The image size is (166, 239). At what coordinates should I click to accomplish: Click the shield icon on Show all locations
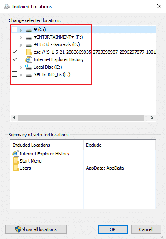[18, 229]
